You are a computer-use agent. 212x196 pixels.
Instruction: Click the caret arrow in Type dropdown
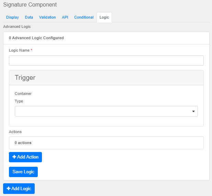click(x=193, y=111)
